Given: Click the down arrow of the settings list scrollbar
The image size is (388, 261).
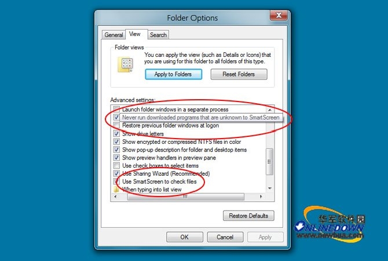Looking at the screenshot, I should pos(270,188).
